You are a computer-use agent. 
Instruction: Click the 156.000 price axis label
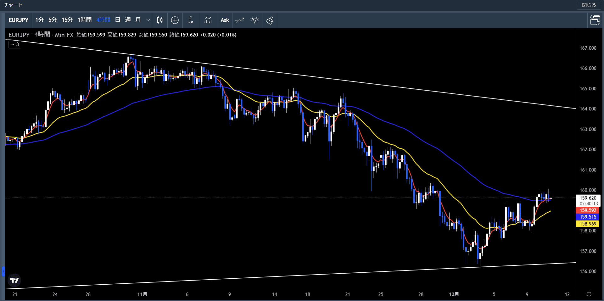pyautogui.click(x=588, y=271)
